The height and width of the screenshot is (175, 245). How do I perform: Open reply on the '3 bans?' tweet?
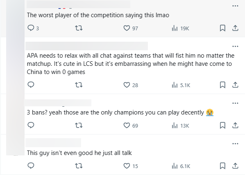(31, 125)
